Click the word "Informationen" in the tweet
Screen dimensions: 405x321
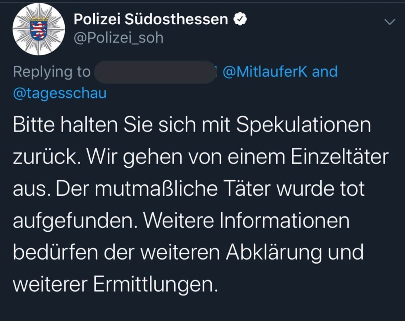(284, 221)
